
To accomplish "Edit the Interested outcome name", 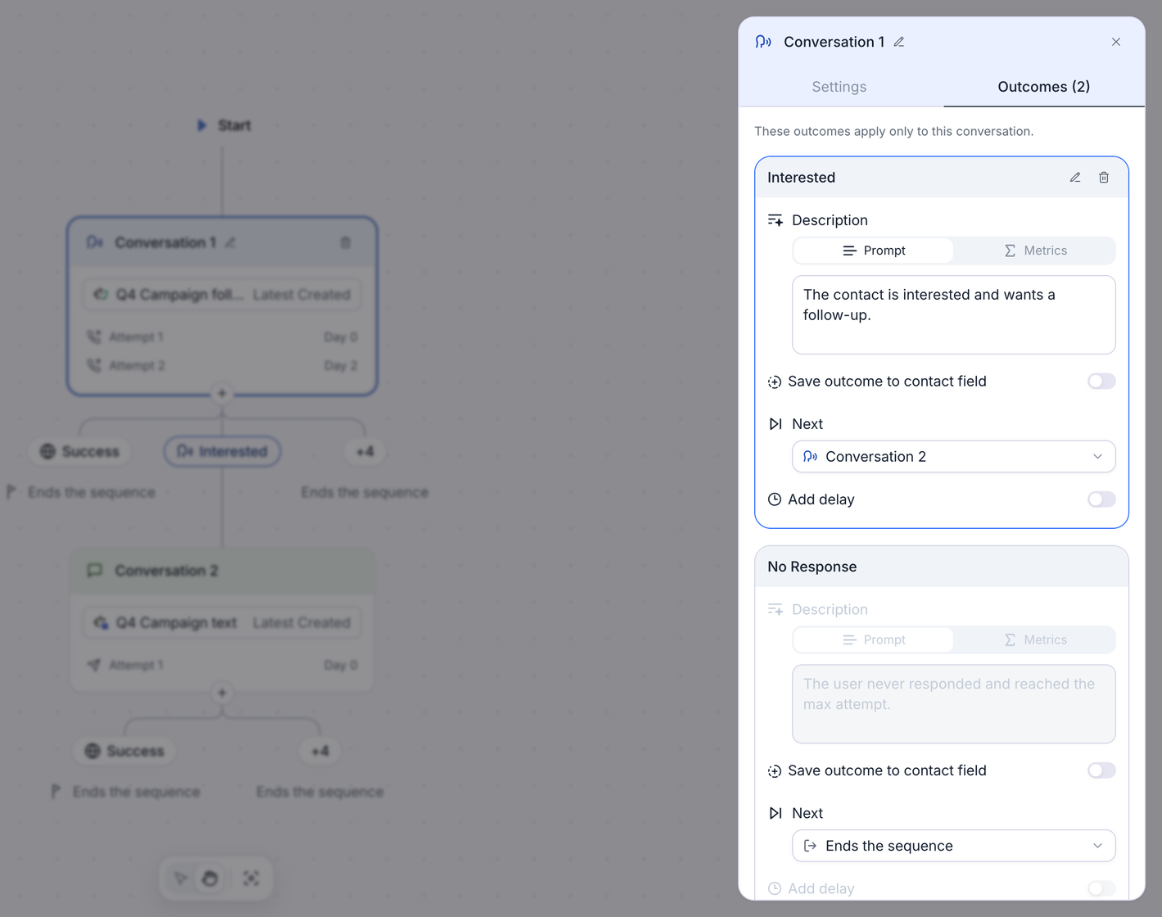I will (x=1075, y=178).
